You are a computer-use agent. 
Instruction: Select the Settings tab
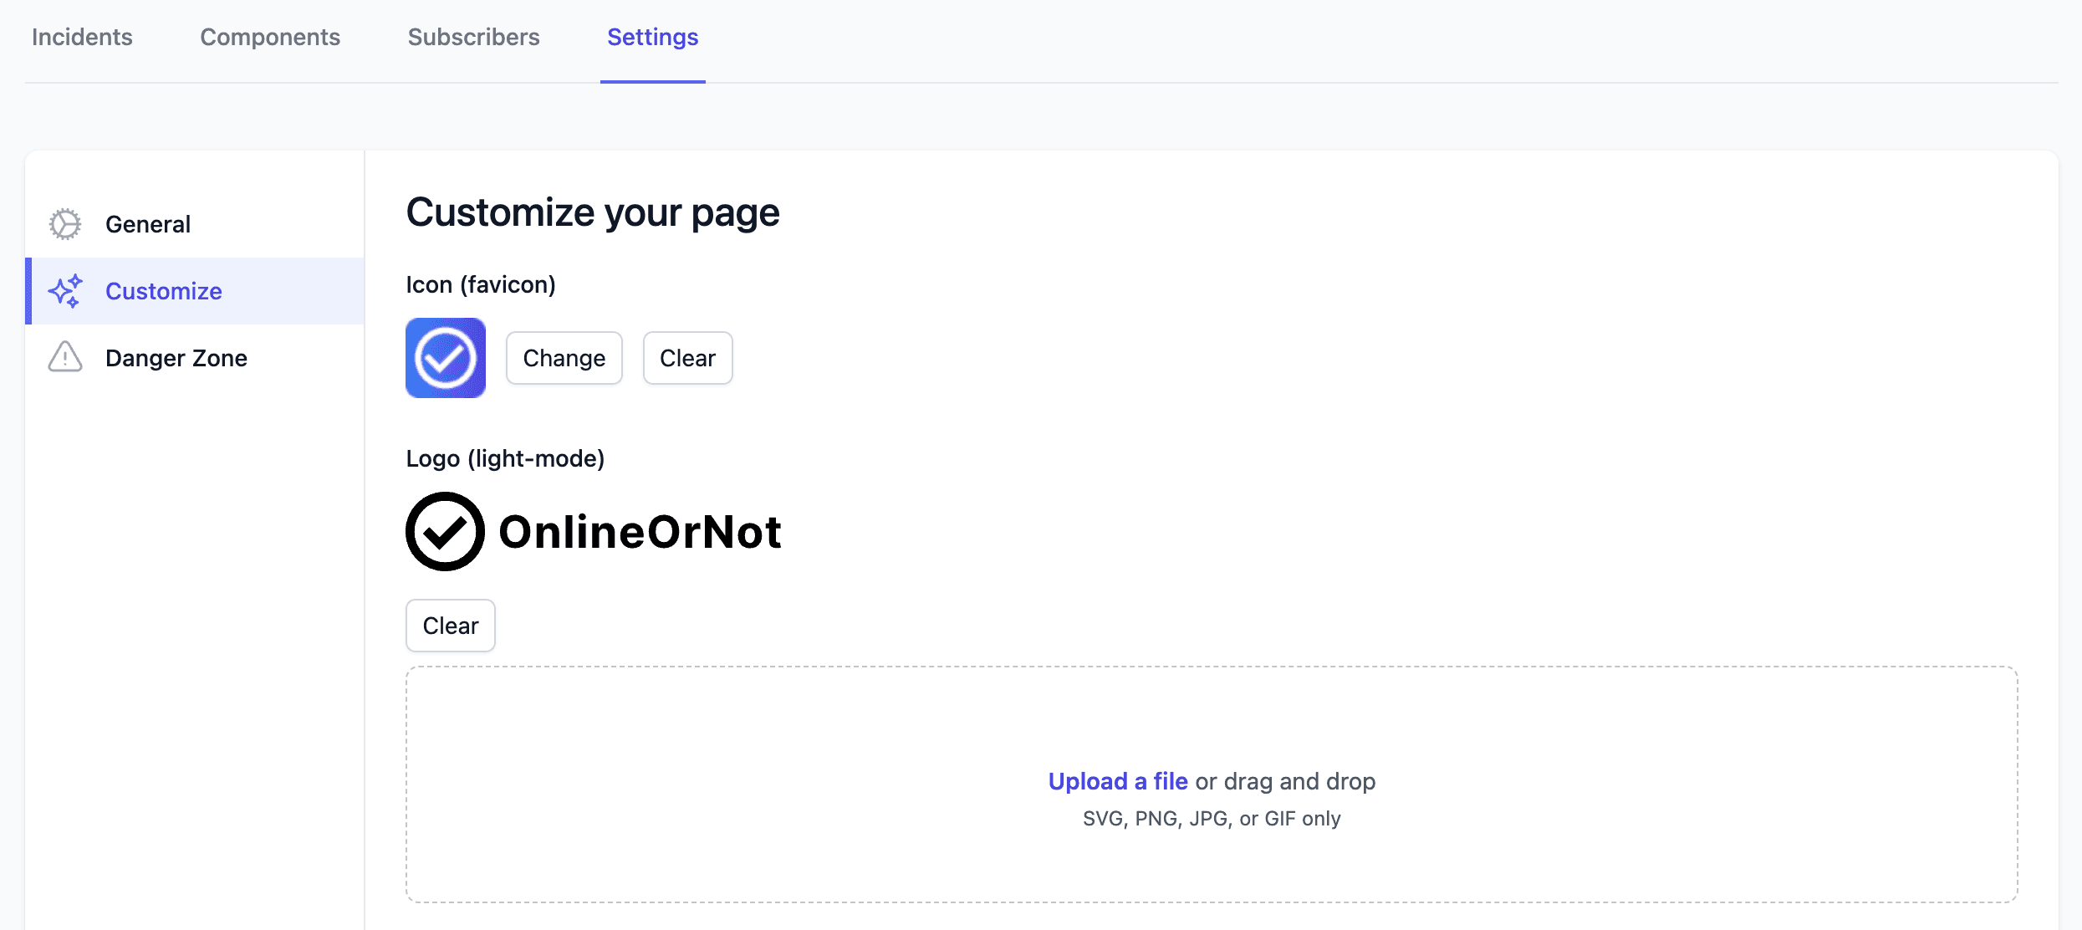[x=651, y=37]
